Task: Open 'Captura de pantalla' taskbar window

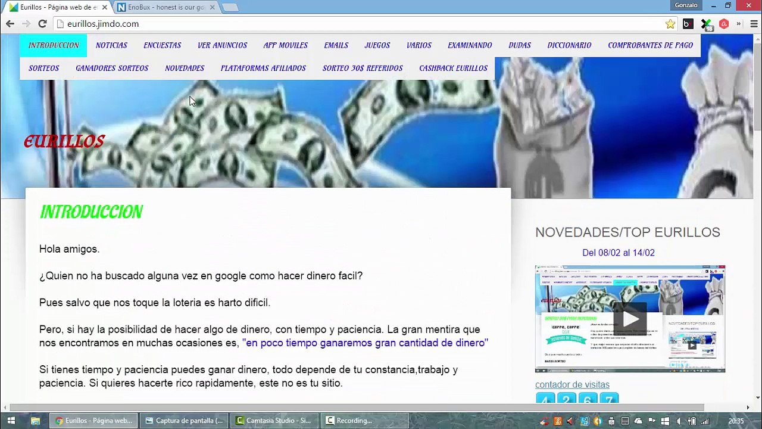Action: pos(184,421)
